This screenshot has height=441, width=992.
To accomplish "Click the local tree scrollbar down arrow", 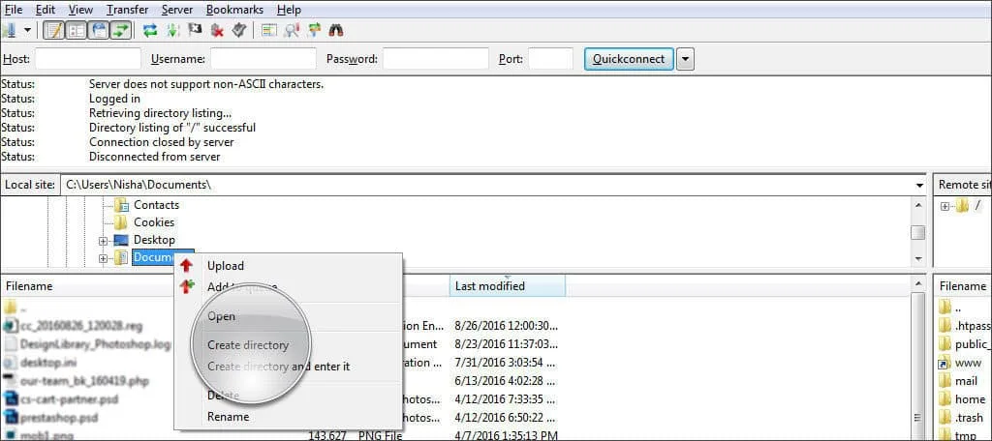I will tap(918, 259).
